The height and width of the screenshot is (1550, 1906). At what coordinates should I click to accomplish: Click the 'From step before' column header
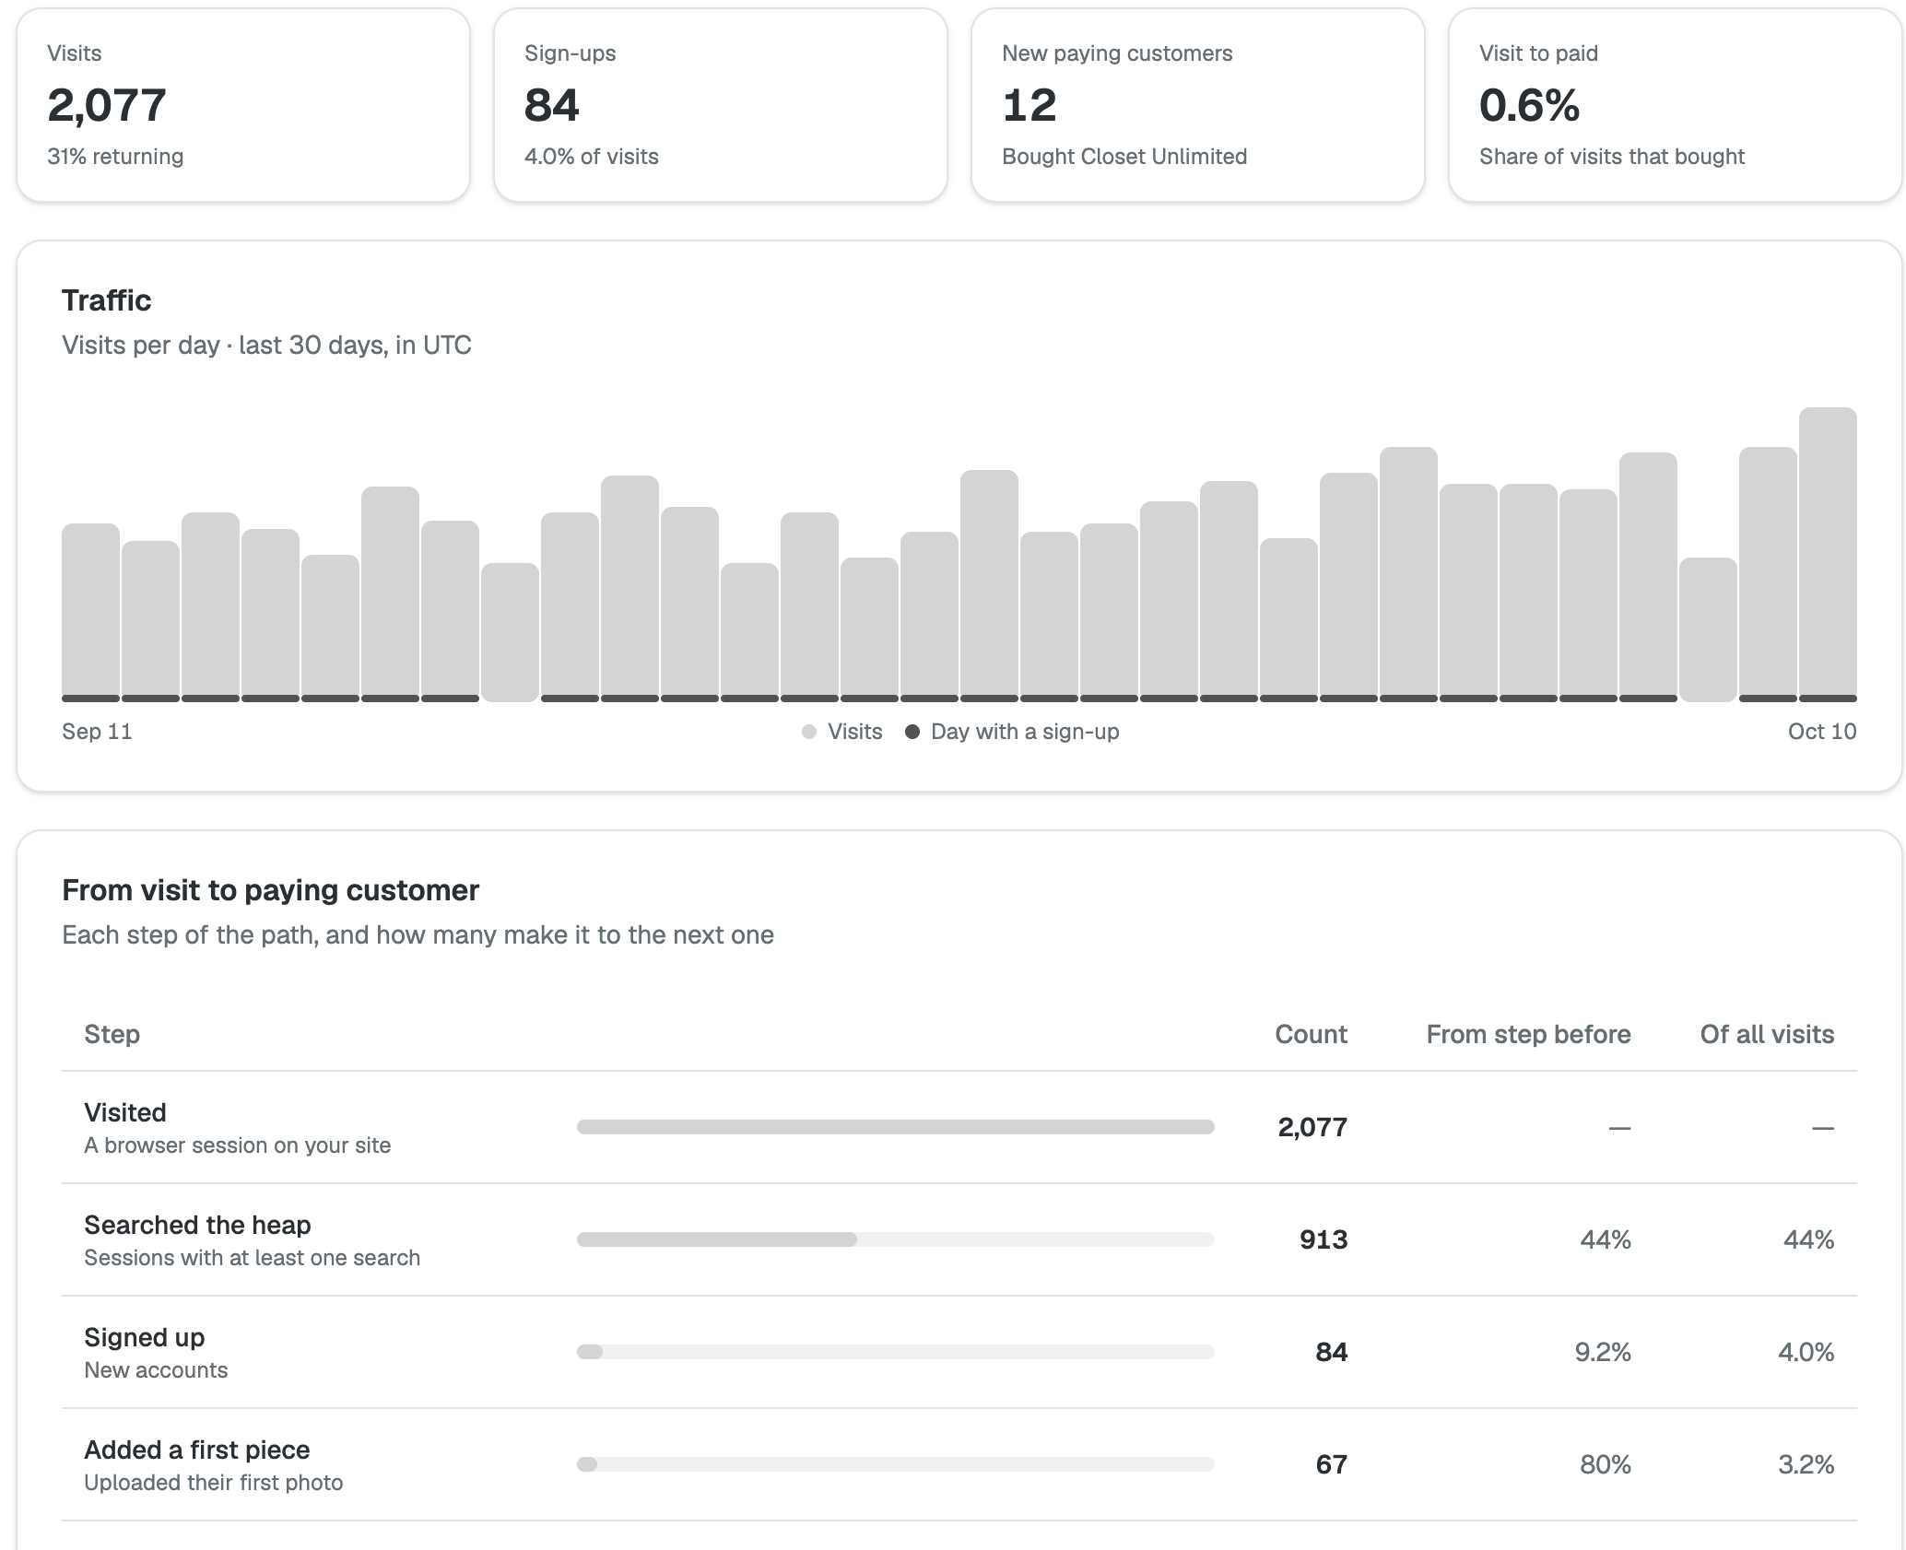click(1528, 1034)
